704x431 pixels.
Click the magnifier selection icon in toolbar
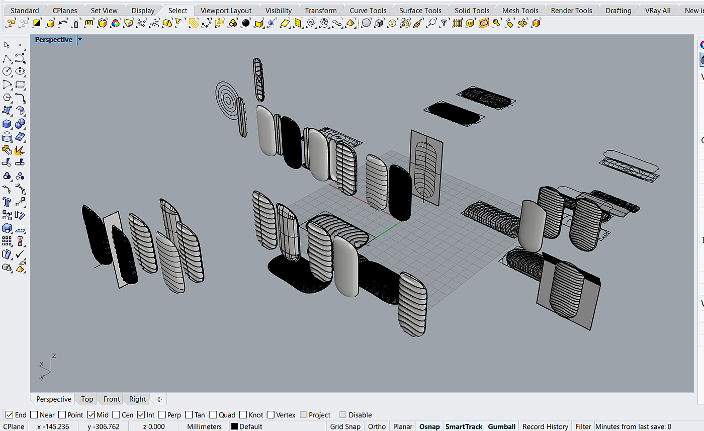pos(431,23)
